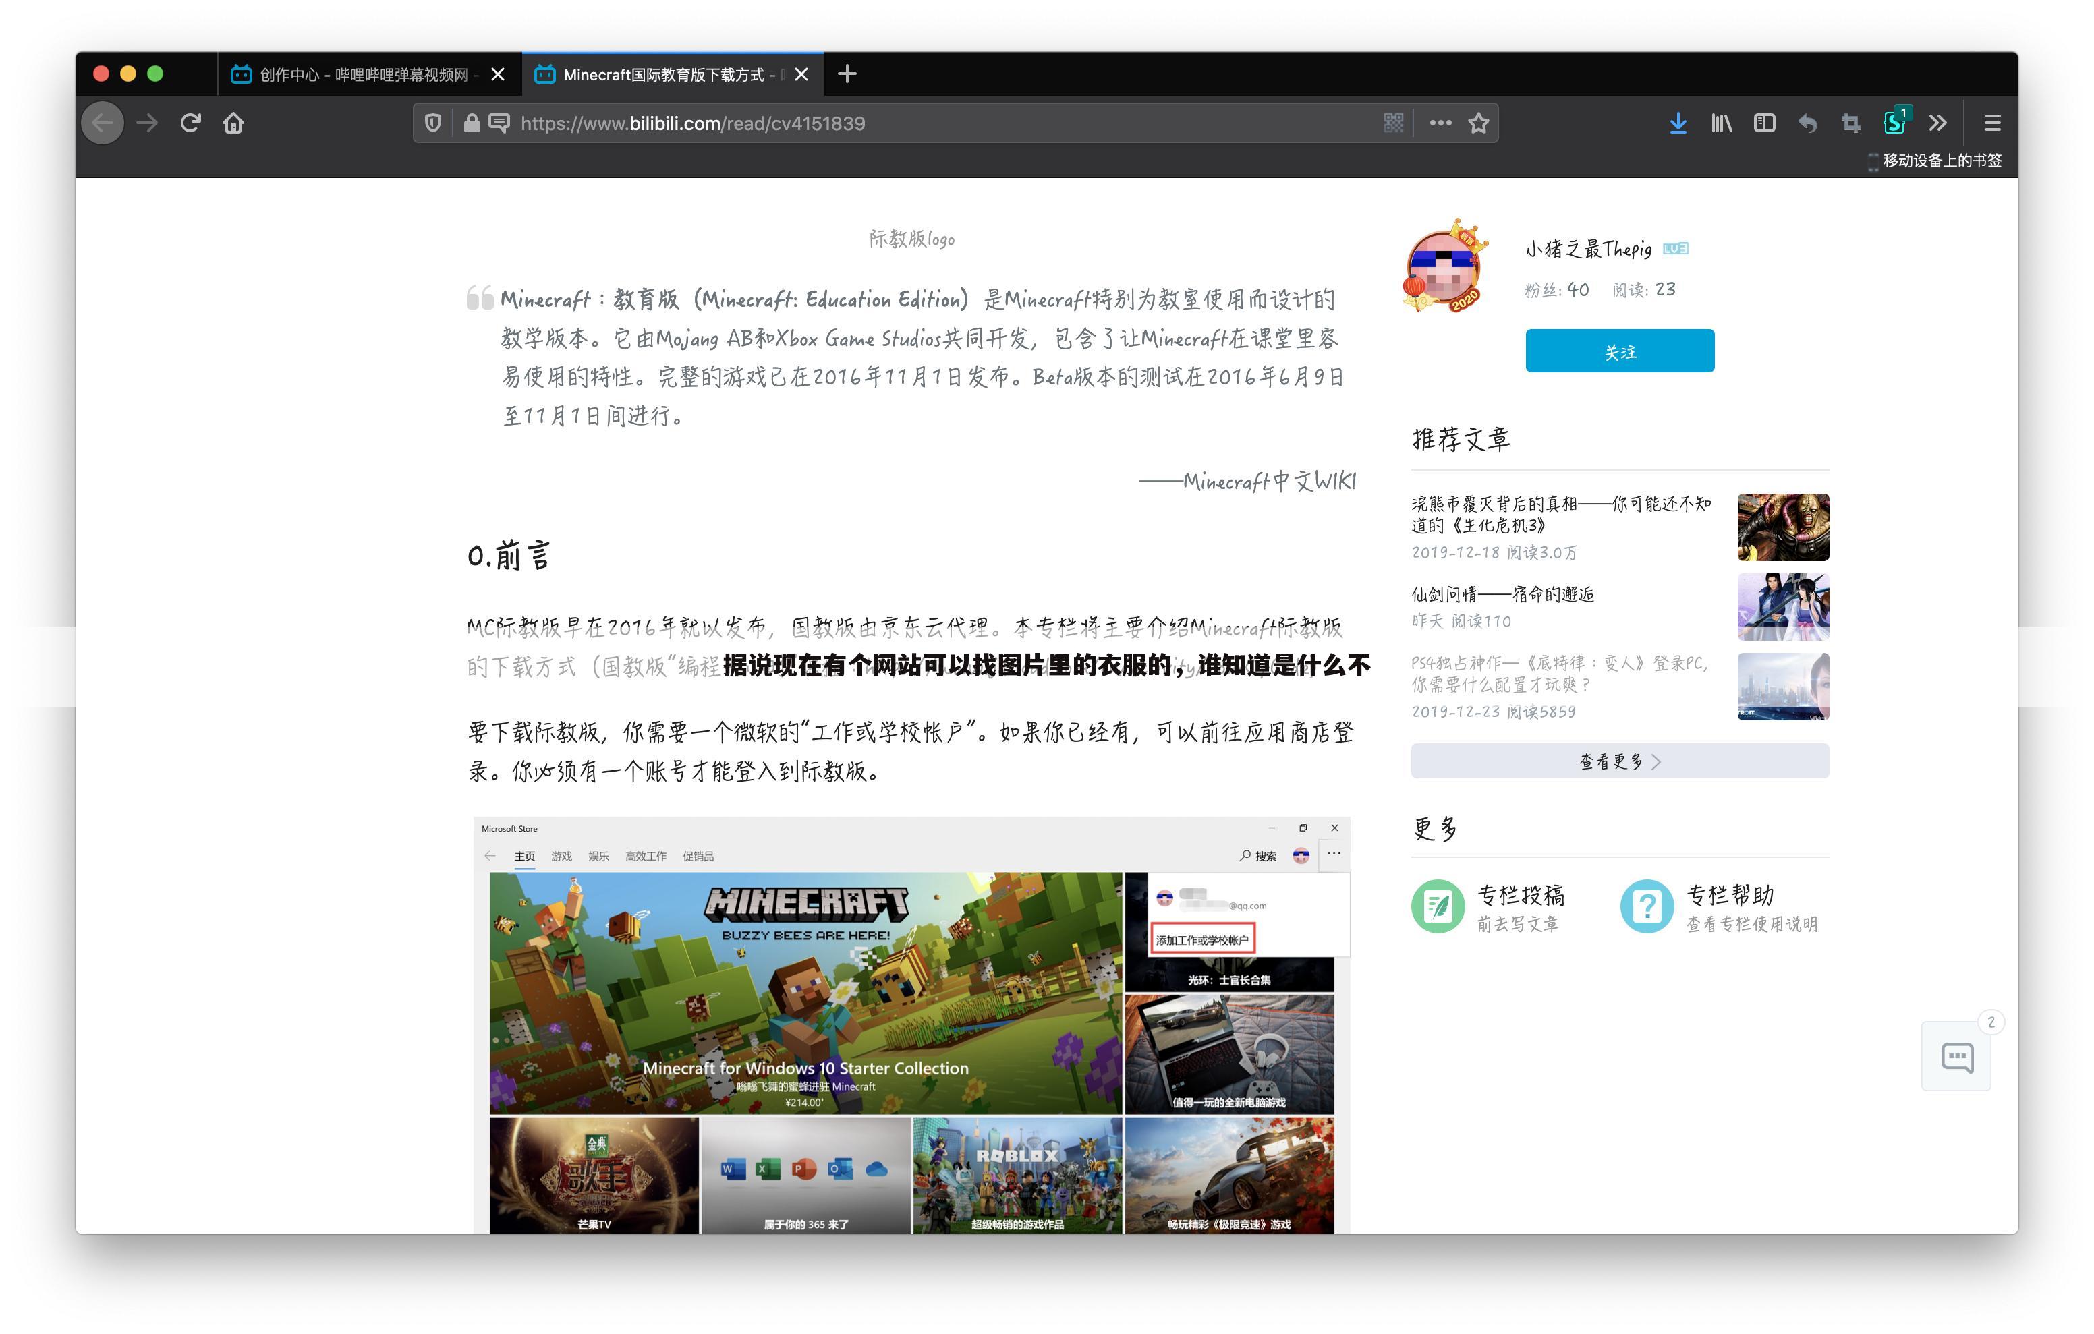Open the page actions three-dot menu
Screen dimensions: 2094x1334
click(x=1440, y=123)
